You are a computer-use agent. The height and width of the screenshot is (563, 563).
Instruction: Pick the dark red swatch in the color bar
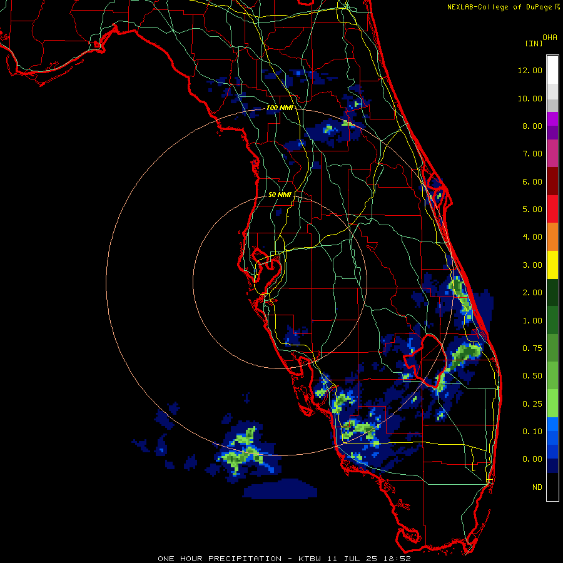[x=552, y=181]
